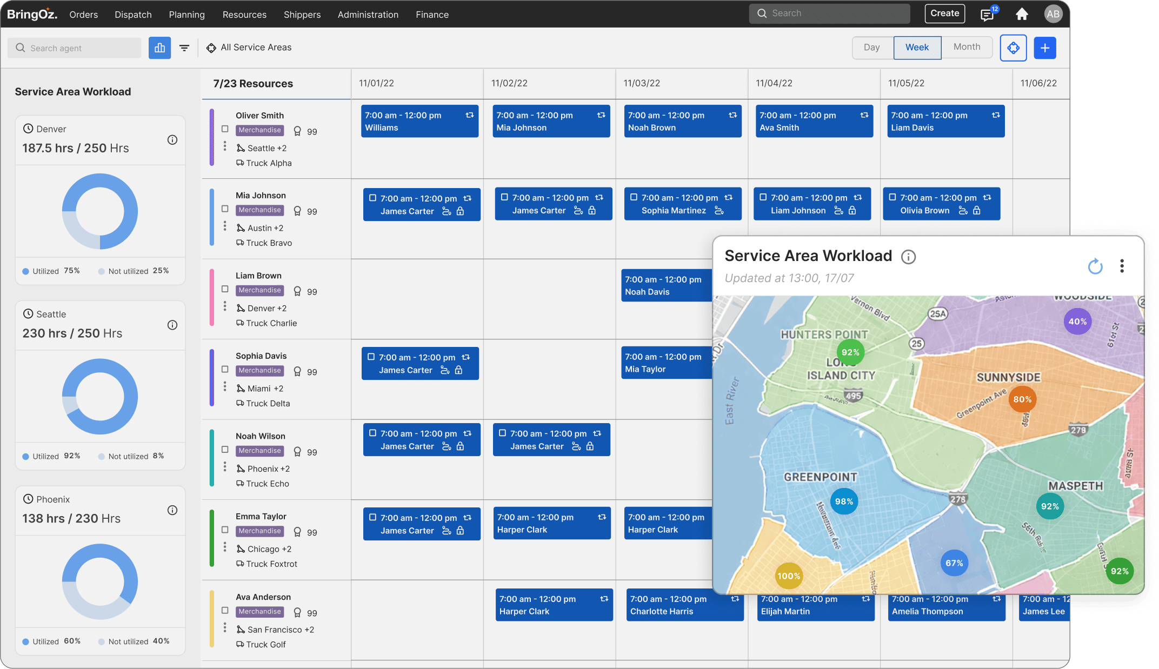Open Ava Anderson's Charlotte Harris shift
1159x669 pixels.
tap(685, 605)
